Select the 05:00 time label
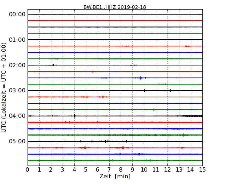Image resolution: width=230 pixels, height=184 pixels. point(17,141)
